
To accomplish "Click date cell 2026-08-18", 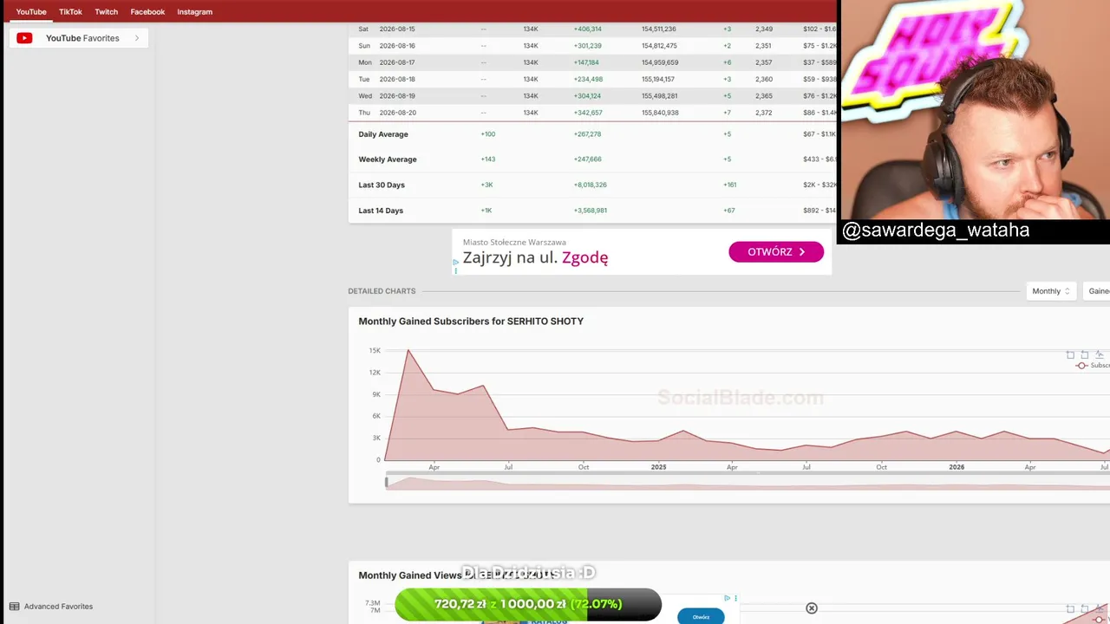I will coord(397,80).
